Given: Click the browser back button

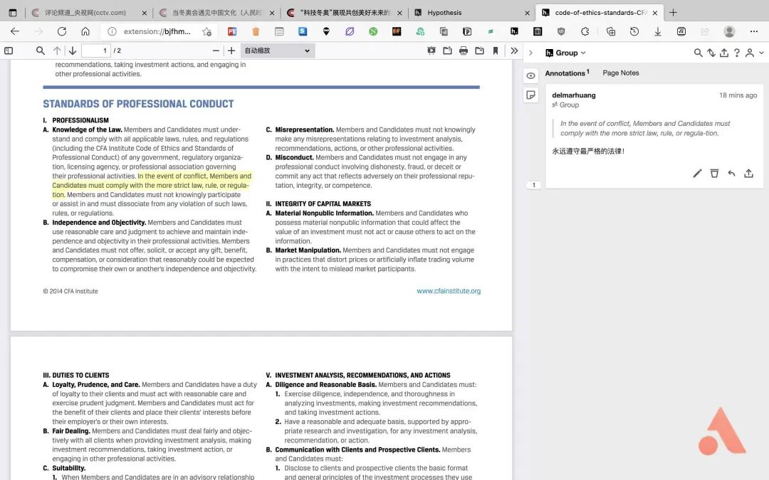Looking at the screenshot, I should [15, 31].
